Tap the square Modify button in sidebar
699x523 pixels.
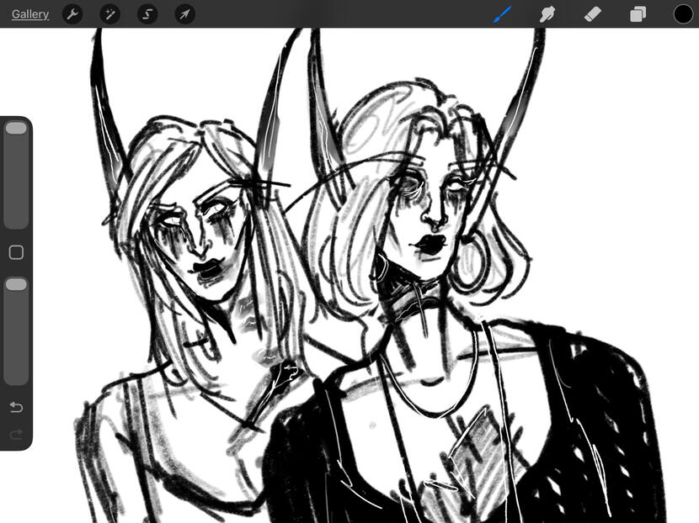click(16, 252)
